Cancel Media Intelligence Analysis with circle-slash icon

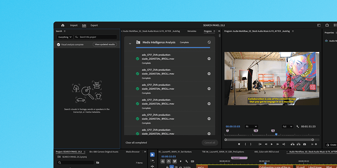[x=209, y=42]
